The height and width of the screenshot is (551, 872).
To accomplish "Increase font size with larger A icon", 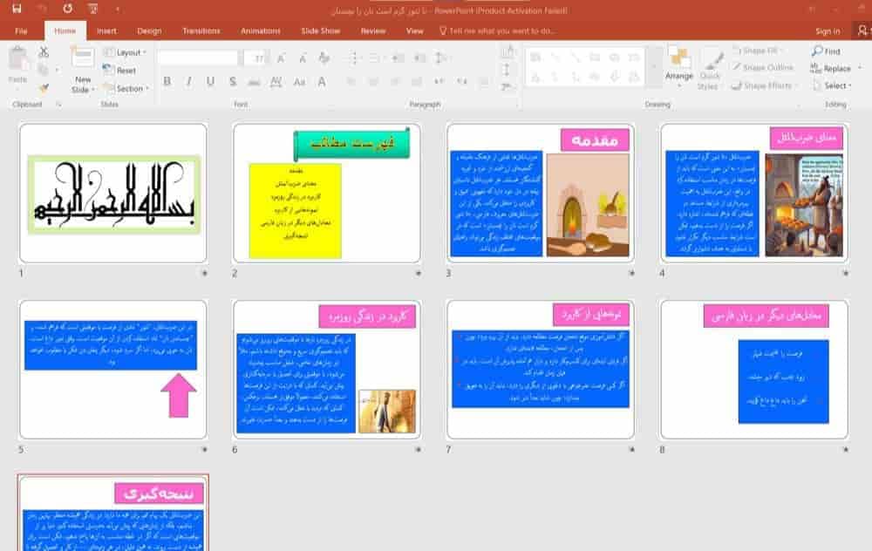I will pyautogui.click(x=282, y=58).
